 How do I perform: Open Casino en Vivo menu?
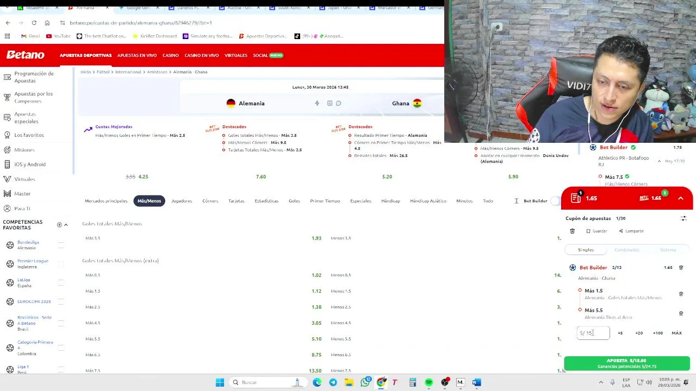coord(201,55)
